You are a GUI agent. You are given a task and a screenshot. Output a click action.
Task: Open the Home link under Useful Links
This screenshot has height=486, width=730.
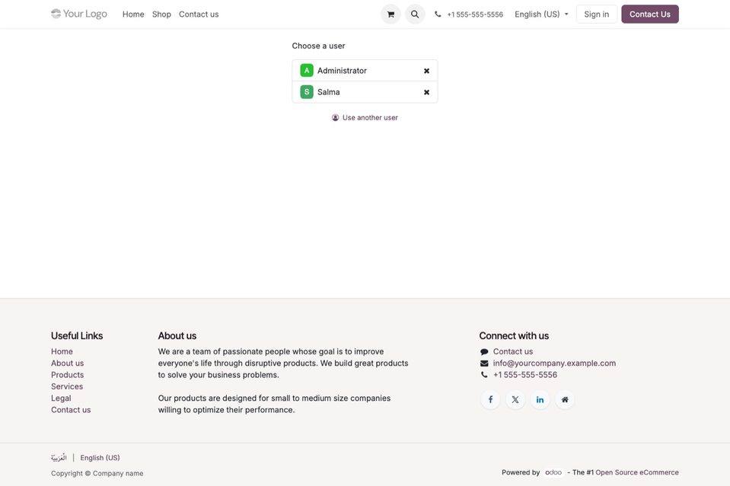62,351
